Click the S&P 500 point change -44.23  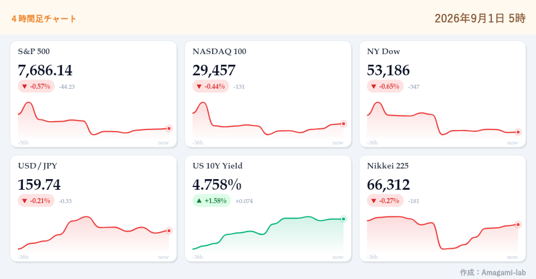click(66, 86)
